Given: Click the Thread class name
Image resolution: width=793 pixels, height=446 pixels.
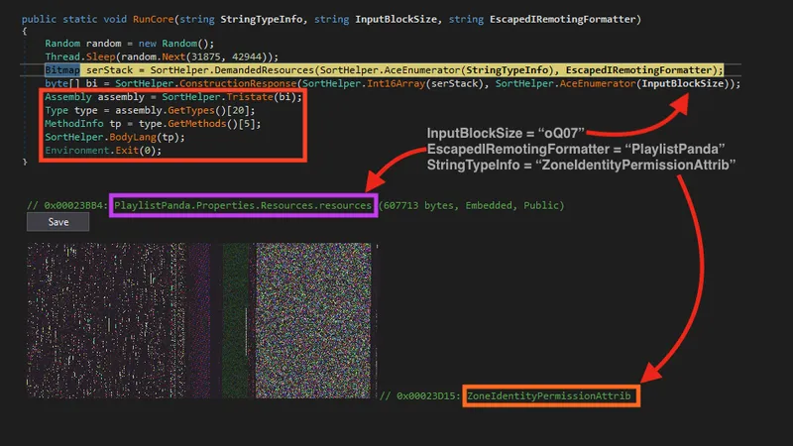Looking at the screenshot, I should (x=62, y=56).
